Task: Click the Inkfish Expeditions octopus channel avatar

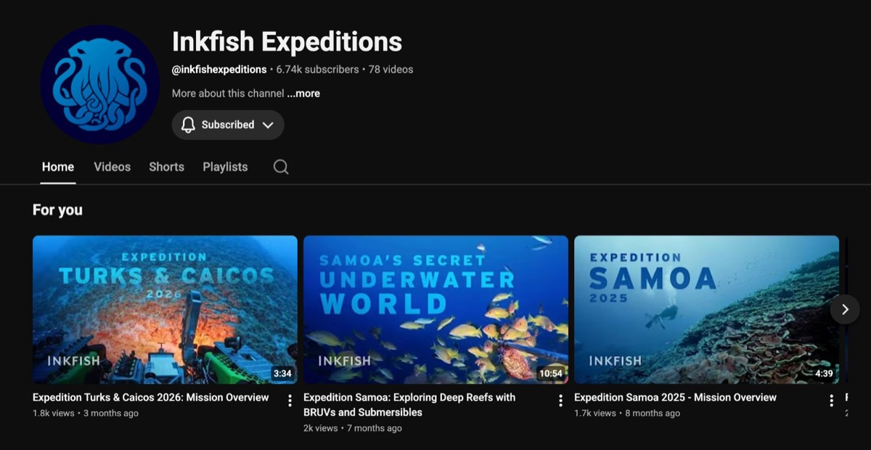Action: (x=99, y=84)
